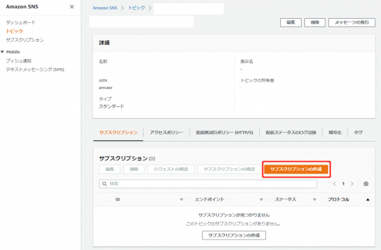Image resolution: width=381 pixels, height=250 pixels.
Task: Open トピック in the sidebar
Action: point(15,31)
